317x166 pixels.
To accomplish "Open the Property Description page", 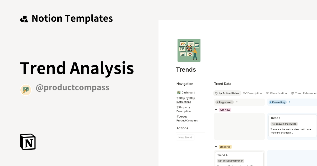I will 183,109.
